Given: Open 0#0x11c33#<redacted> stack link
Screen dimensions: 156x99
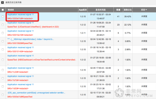Looking at the screenshot, I should 18,72.
